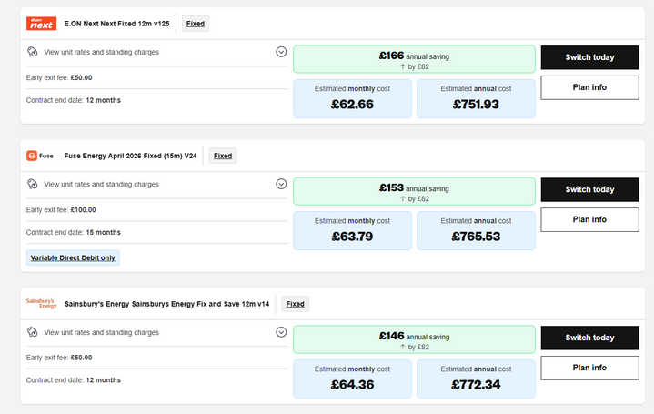Switch today to Sainsbury's Energy tariff
The image size is (654, 414).
pos(589,338)
